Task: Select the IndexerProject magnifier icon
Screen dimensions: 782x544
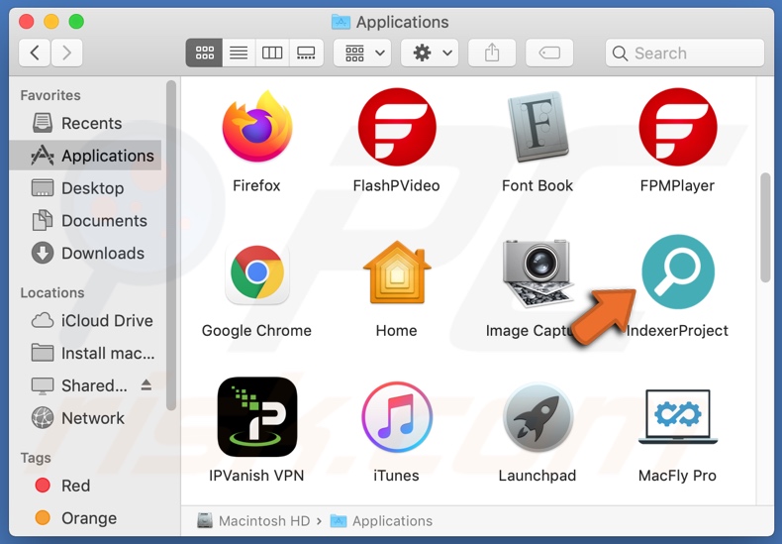Action: pos(678,272)
